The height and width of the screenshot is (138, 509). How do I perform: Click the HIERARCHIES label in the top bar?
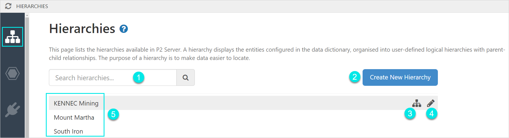(32, 6)
